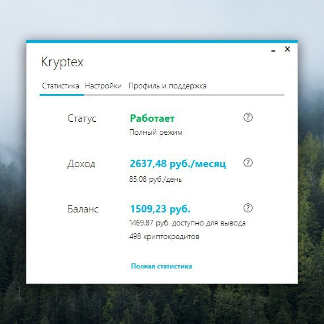This screenshot has height=324, width=324.
Task: Select the Полный режим text
Action: [x=156, y=132]
